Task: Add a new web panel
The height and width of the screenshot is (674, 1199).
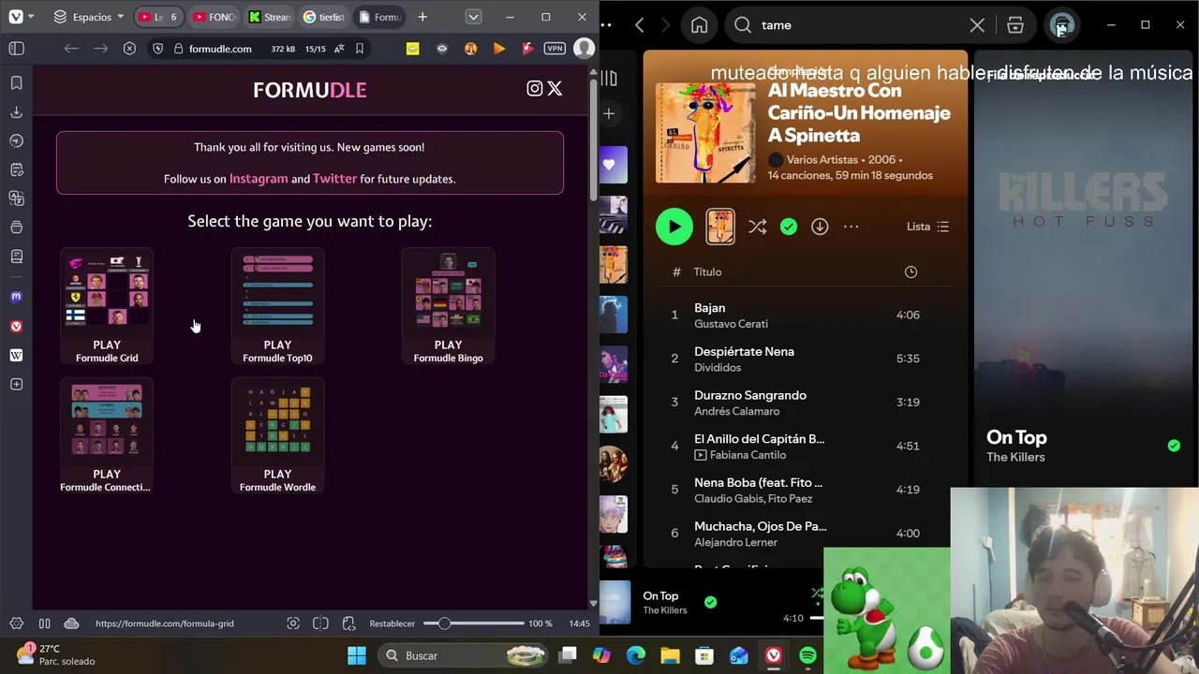Action: [x=16, y=385]
